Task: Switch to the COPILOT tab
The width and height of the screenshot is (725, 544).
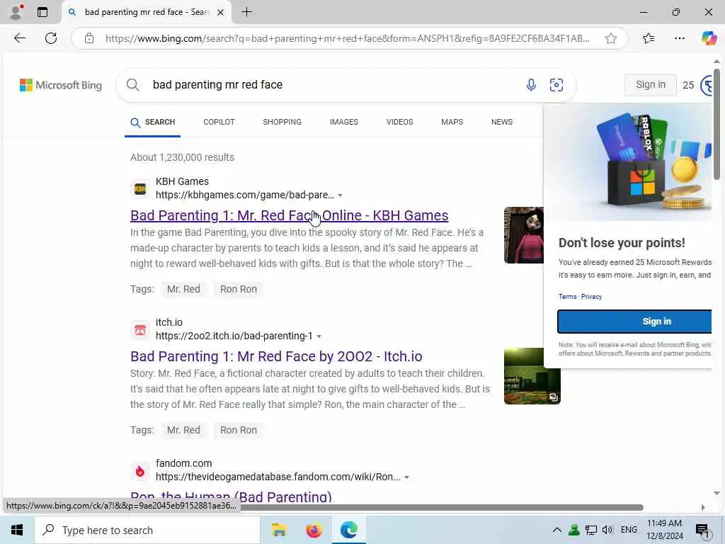Action: 219,122
